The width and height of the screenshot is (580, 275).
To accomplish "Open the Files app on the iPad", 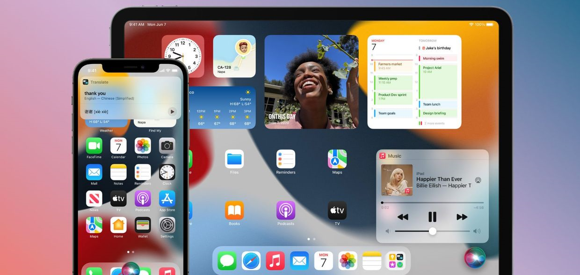I will [x=234, y=159].
